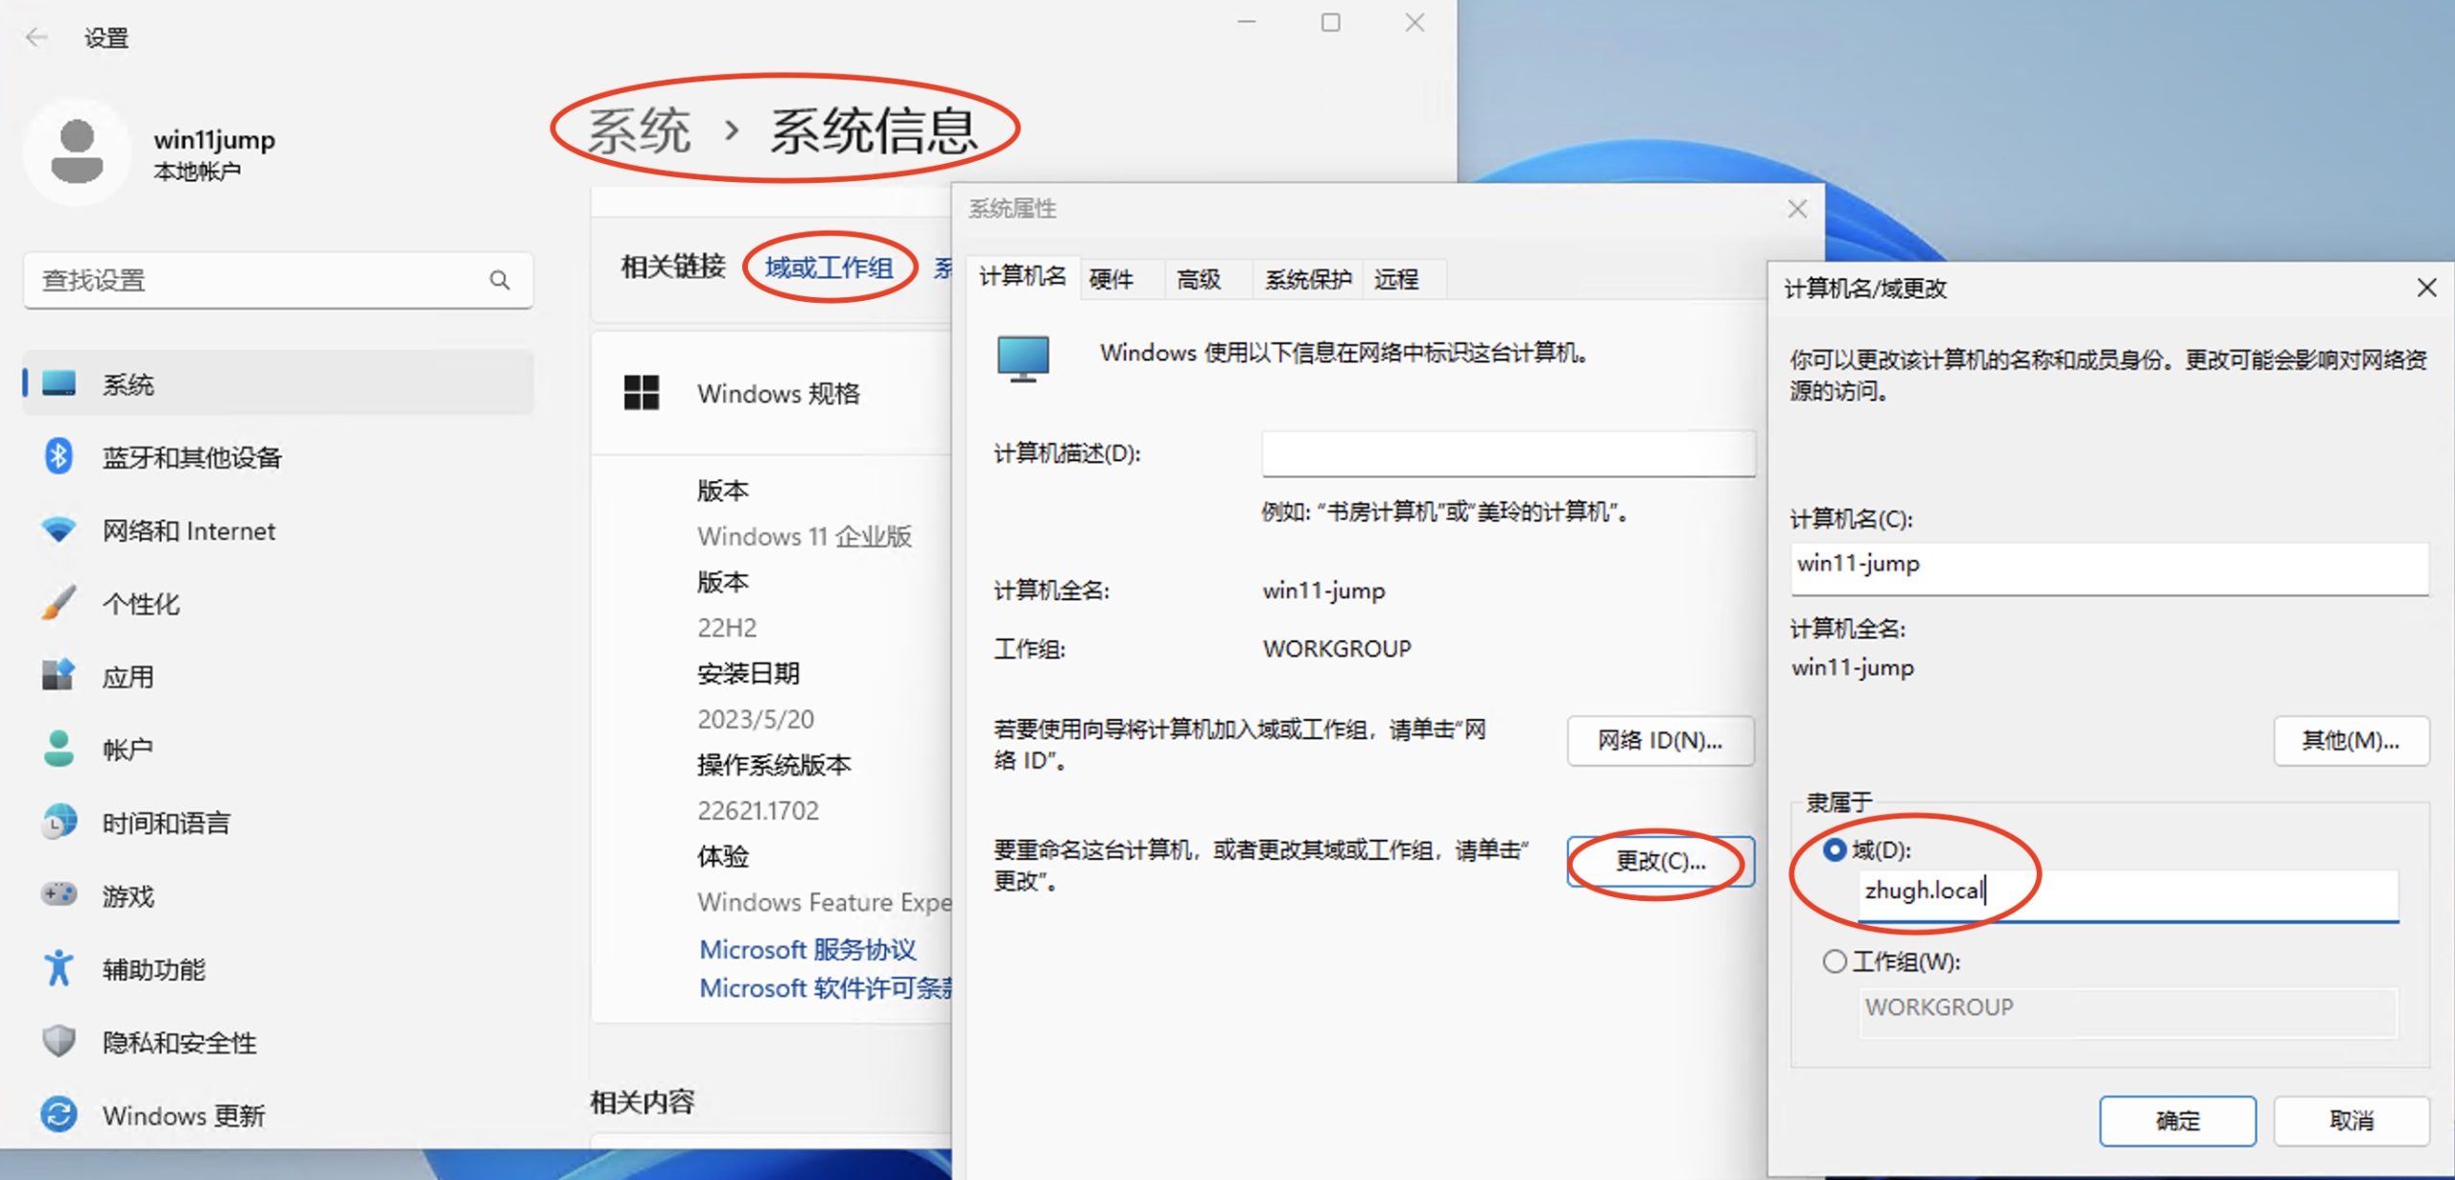Screen dimensions: 2455x1180
Task: Confirm with the 确定 button
Action: click(2177, 1121)
